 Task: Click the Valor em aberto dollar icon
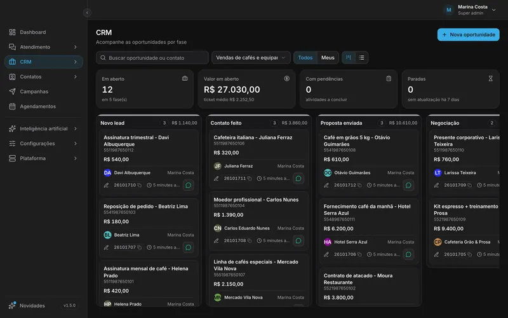tap(287, 78)
